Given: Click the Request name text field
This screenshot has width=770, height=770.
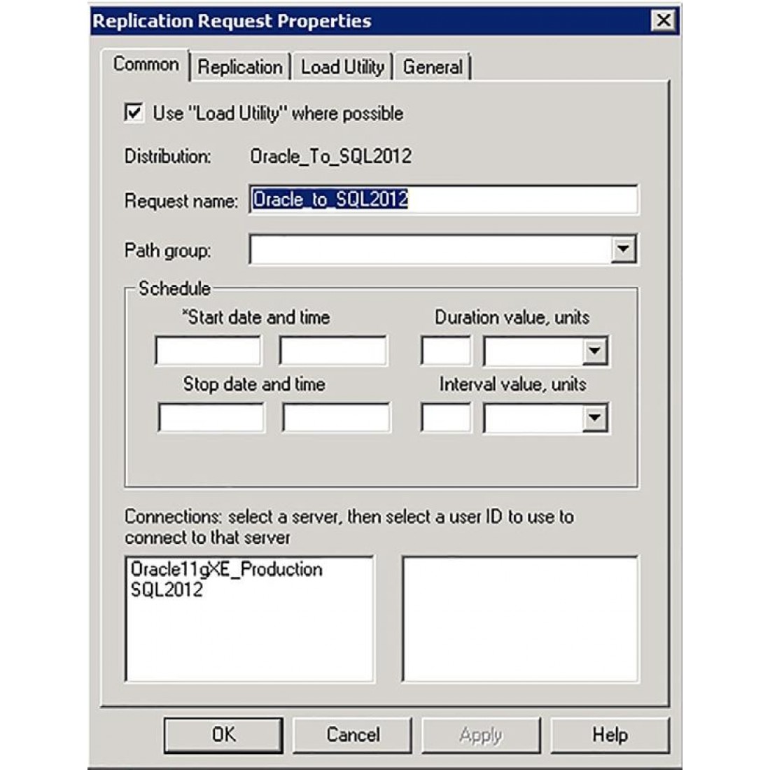Looking at the screenshot, I should point(443,200).
